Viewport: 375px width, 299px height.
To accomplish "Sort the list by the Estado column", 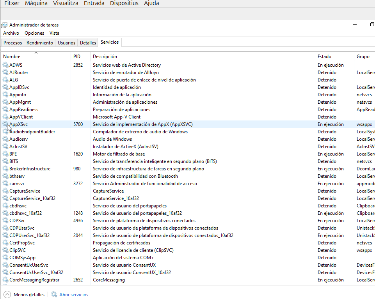I will (x=324, y=57).
